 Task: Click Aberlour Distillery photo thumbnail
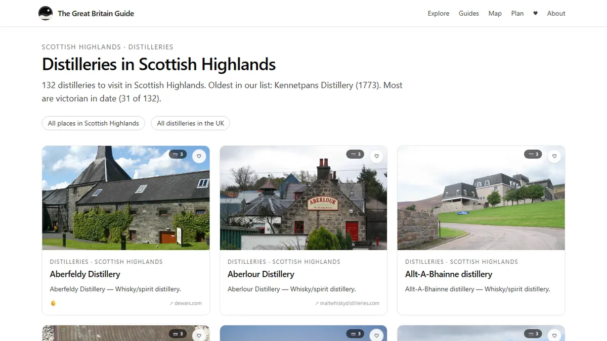point(303,198)
